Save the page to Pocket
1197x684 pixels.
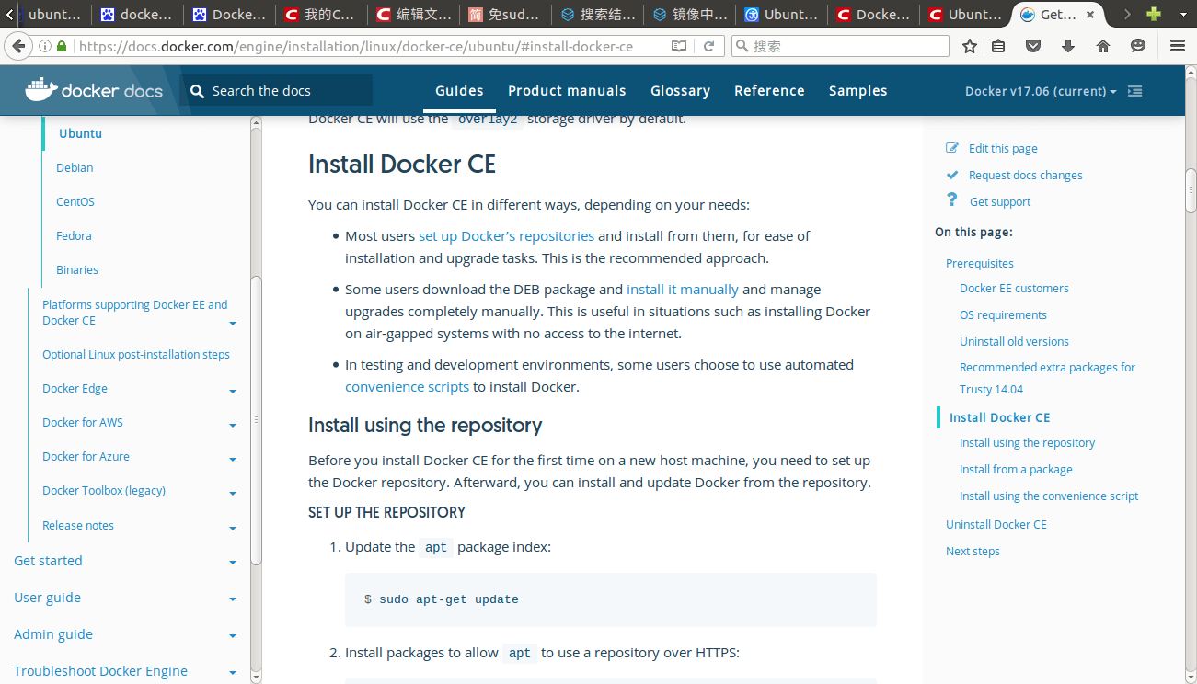click(x=1032, y=44)
